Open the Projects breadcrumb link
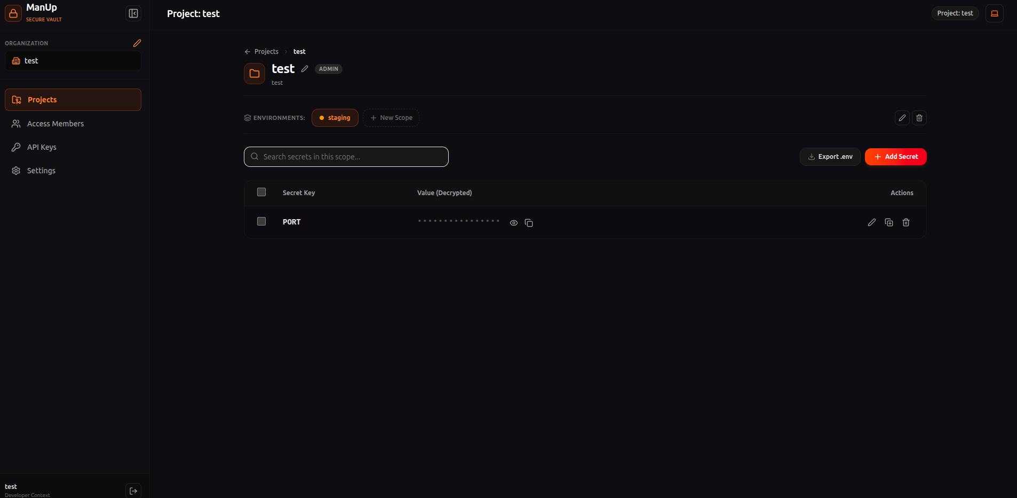Viewport: 1017px width, 498px height. pos(266,52)
